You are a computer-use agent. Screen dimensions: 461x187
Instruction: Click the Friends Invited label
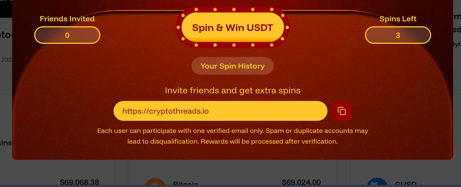67,19
